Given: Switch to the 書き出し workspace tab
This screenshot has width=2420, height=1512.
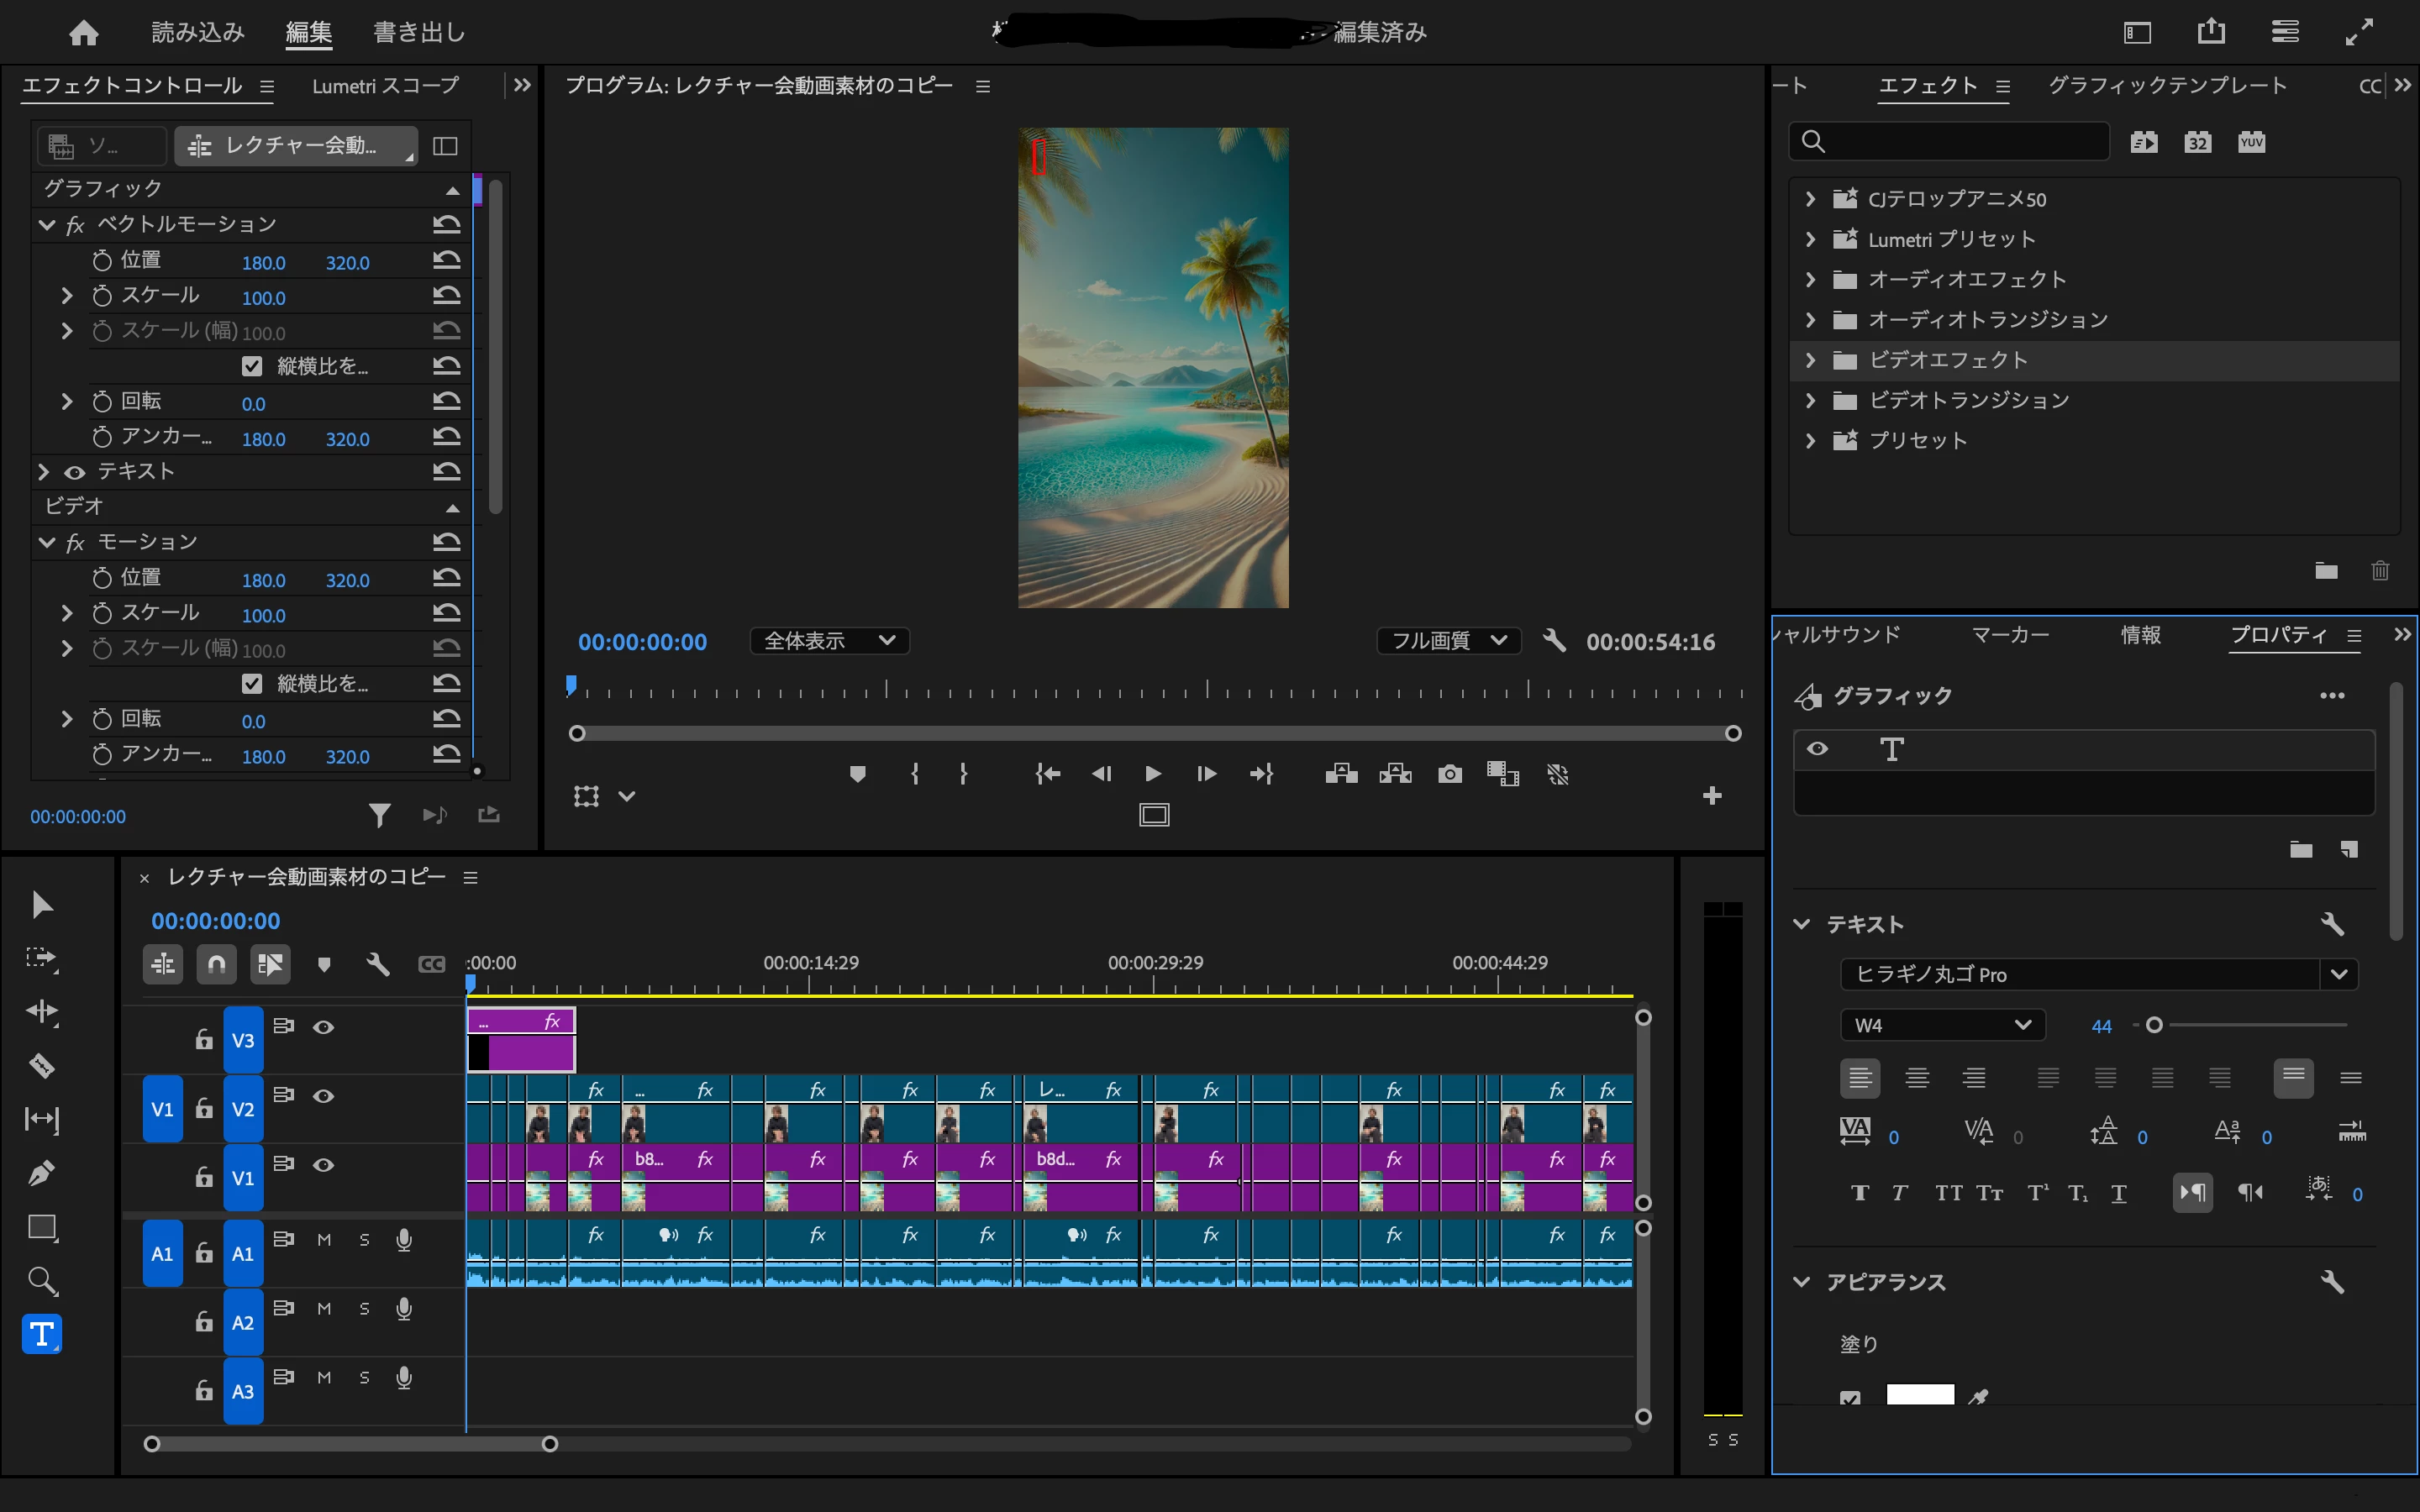Looking at the screenshot, I should 418,33.
